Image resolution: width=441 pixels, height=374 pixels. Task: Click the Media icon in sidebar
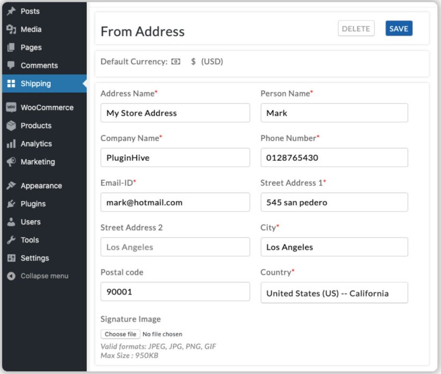(11, 29)
